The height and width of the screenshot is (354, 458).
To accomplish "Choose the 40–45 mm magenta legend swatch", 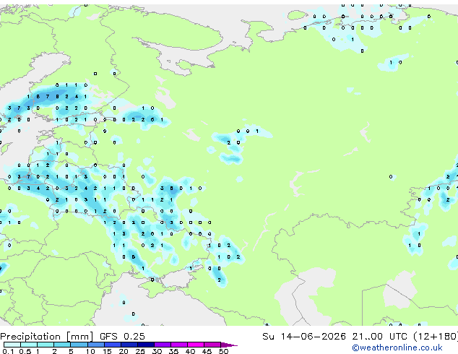I will (196, 345).
